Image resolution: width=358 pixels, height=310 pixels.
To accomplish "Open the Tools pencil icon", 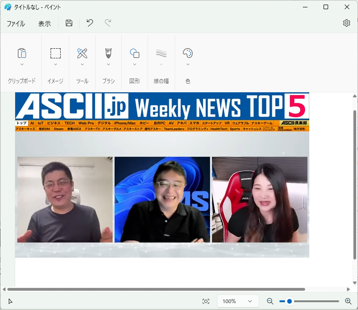I will tap(82, 53).
